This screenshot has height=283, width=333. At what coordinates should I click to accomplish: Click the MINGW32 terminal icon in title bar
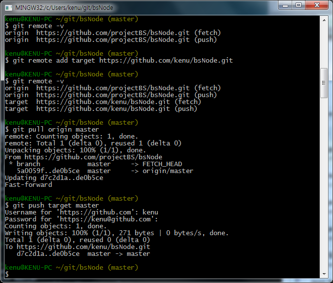(8, 8)
